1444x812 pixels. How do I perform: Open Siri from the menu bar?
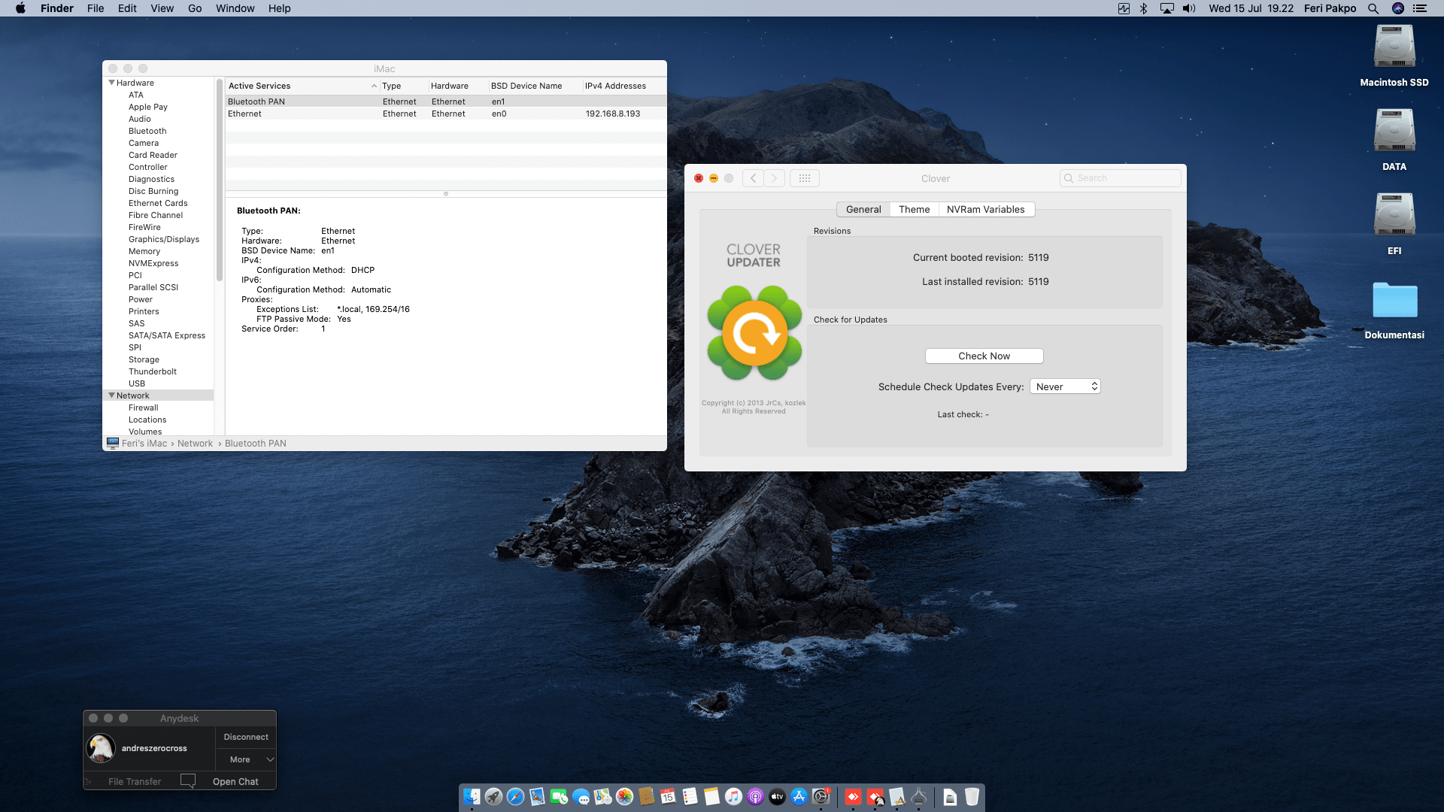tap(1397, 8)
